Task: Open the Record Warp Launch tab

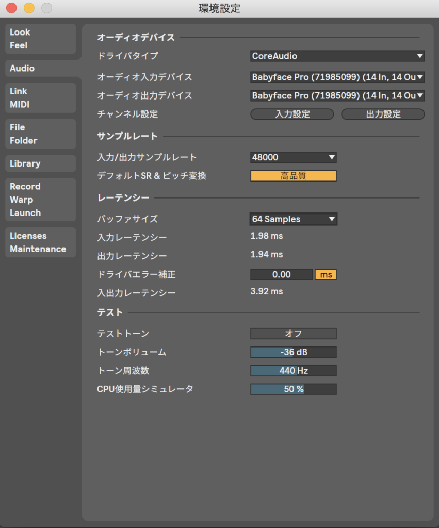Action: pos(40,200)
